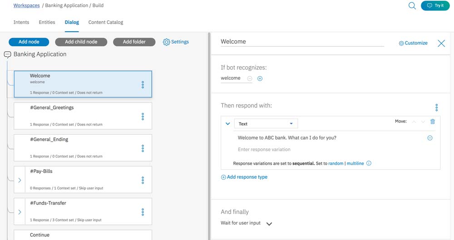The height and width of the screenshot is (240, 454).
Task: Open #General_Greetings node's three-dot menu
Action: pyautogui.click(x=143, y=117)
